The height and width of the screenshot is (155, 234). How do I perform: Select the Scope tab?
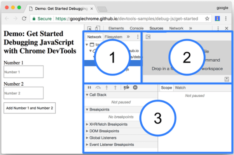(x=166, y=88)
